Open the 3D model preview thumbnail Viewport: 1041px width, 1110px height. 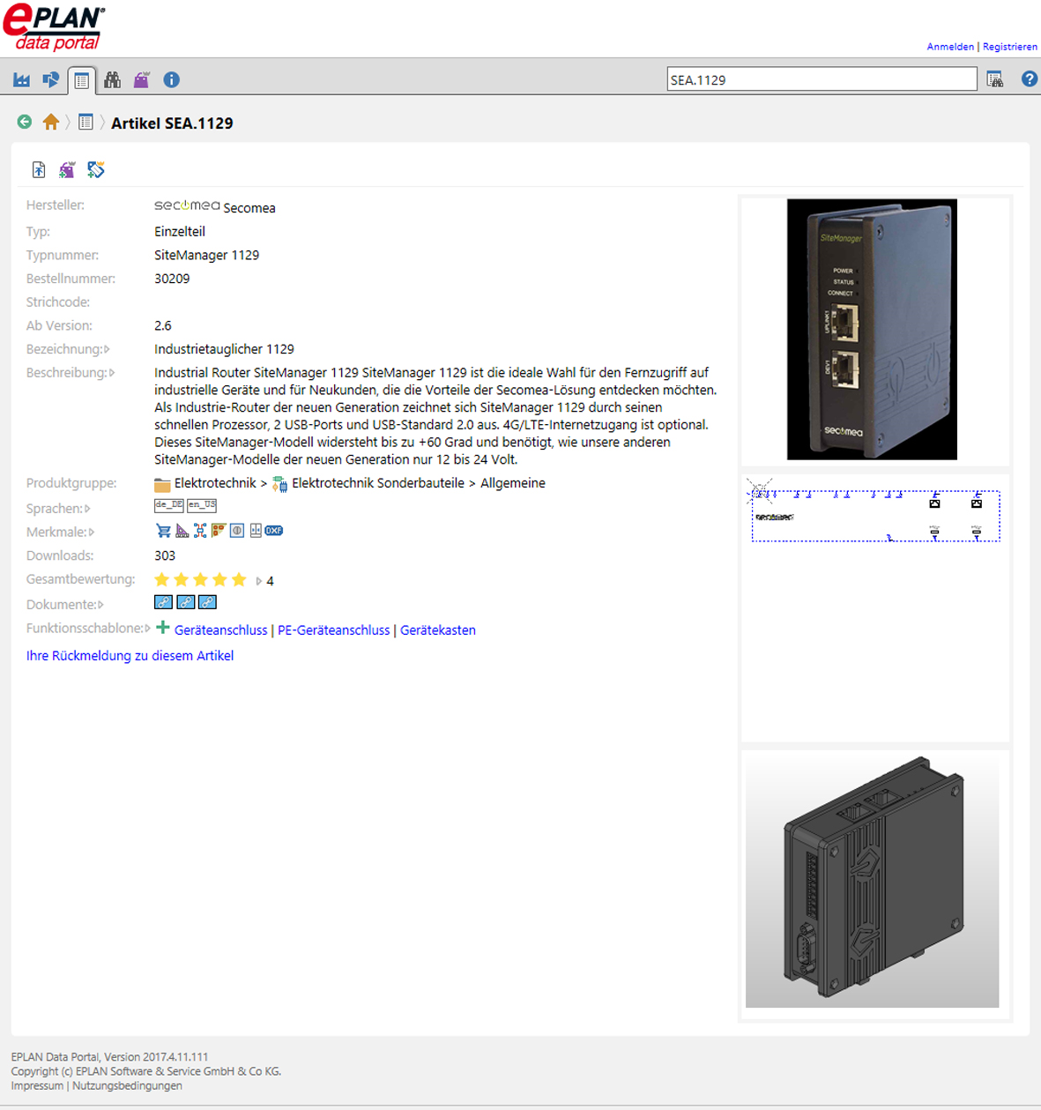click(872, 882)
